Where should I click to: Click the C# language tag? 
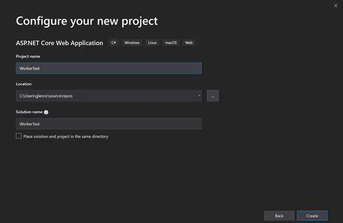[113, 43]
